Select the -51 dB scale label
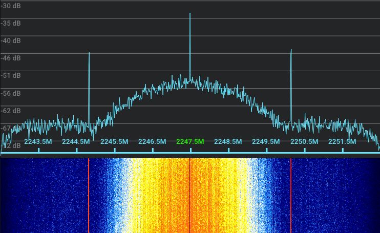The height and width of the screenshot is (233, 380). coord(11,75)
